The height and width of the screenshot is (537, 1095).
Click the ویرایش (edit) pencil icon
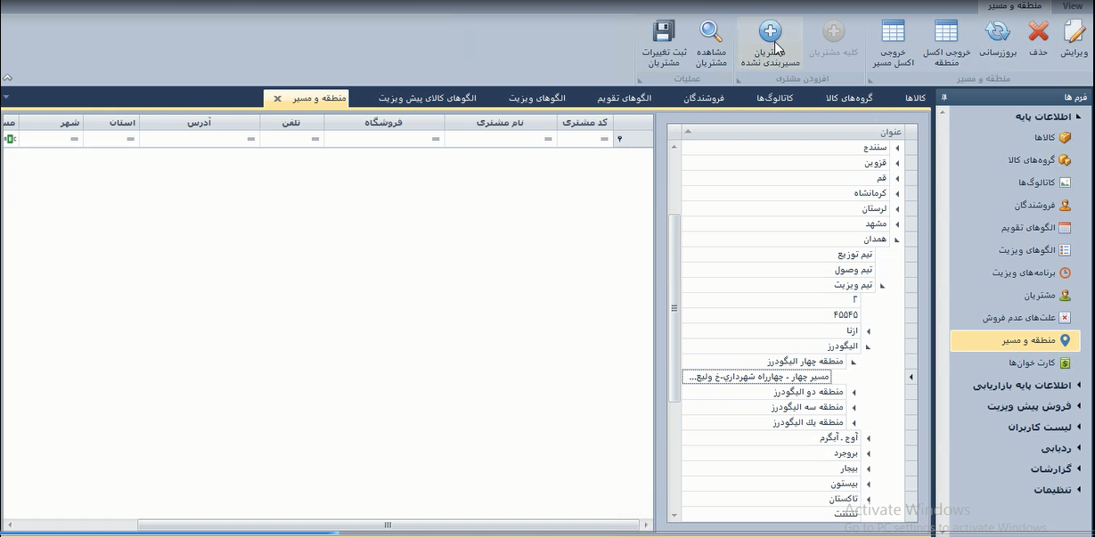coord(1075,33)
